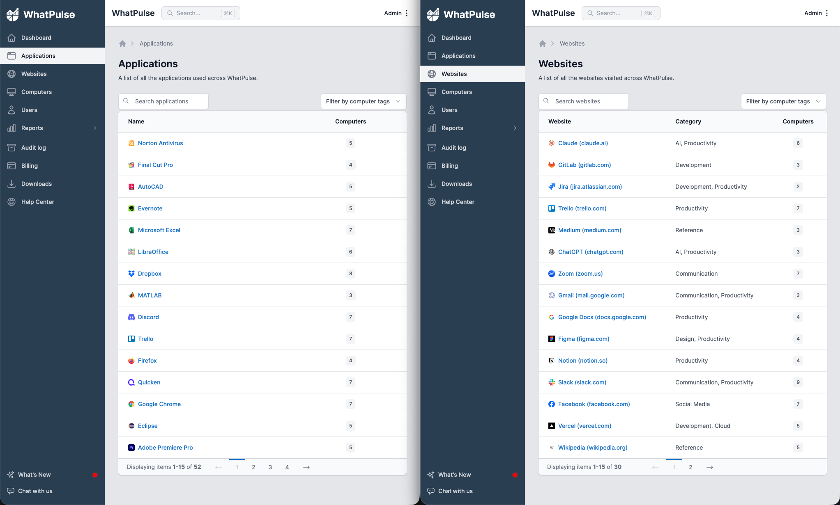Open the Zoom (zoom.us) link

[580, 274]
